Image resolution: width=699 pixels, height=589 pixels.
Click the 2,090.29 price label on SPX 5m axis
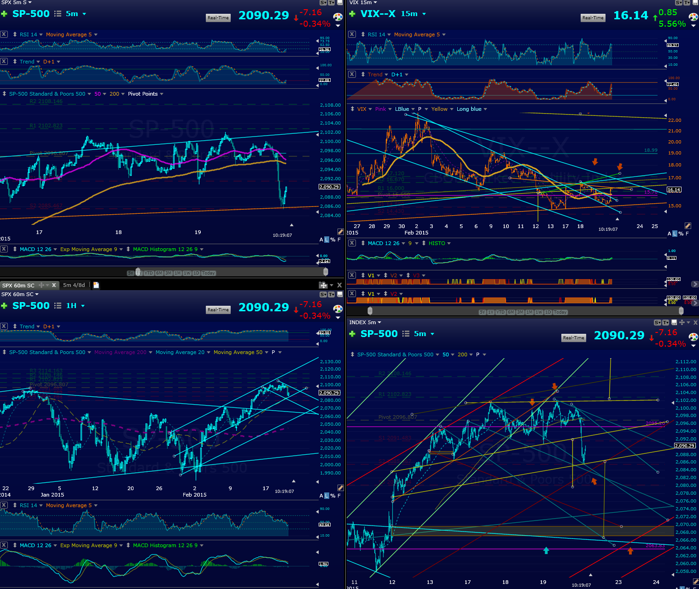329,187
